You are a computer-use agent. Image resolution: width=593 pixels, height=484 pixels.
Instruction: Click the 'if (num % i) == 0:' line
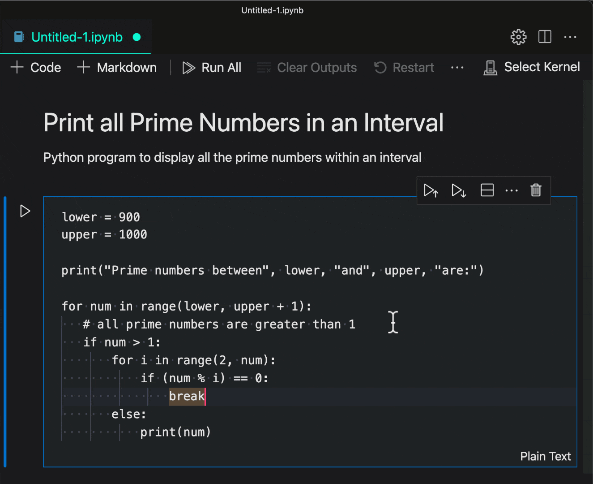(x=205, y=378)
